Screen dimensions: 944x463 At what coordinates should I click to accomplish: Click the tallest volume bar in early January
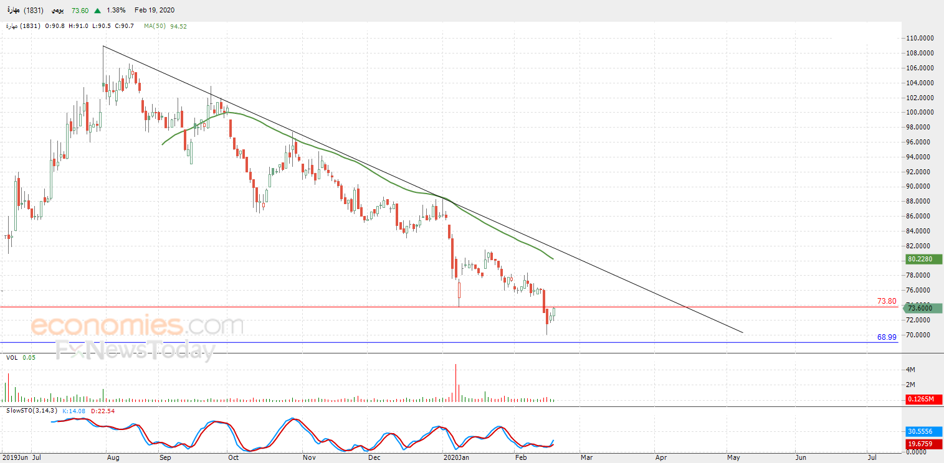tap(456, 383)
